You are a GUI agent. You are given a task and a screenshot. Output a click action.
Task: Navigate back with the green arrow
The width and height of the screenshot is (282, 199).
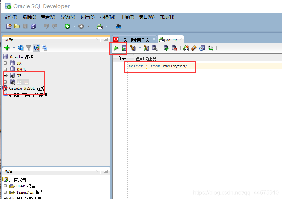[68, 26]
